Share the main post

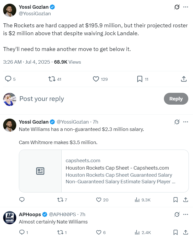[x=184, y=79]
